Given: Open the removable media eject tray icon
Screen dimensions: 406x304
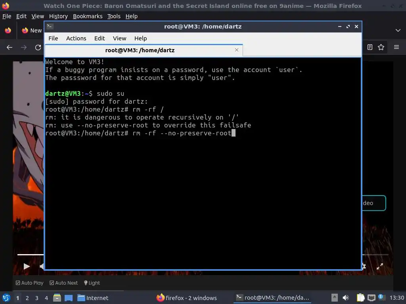Looking at the screenshot, I should [x=335, y=298].
